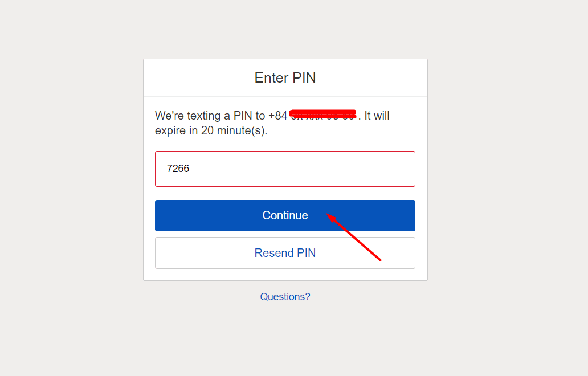Click the word PIN in the dialog title
Image resolution: width=588 pixels, height=376 pixels.
(x=304, y=78)
